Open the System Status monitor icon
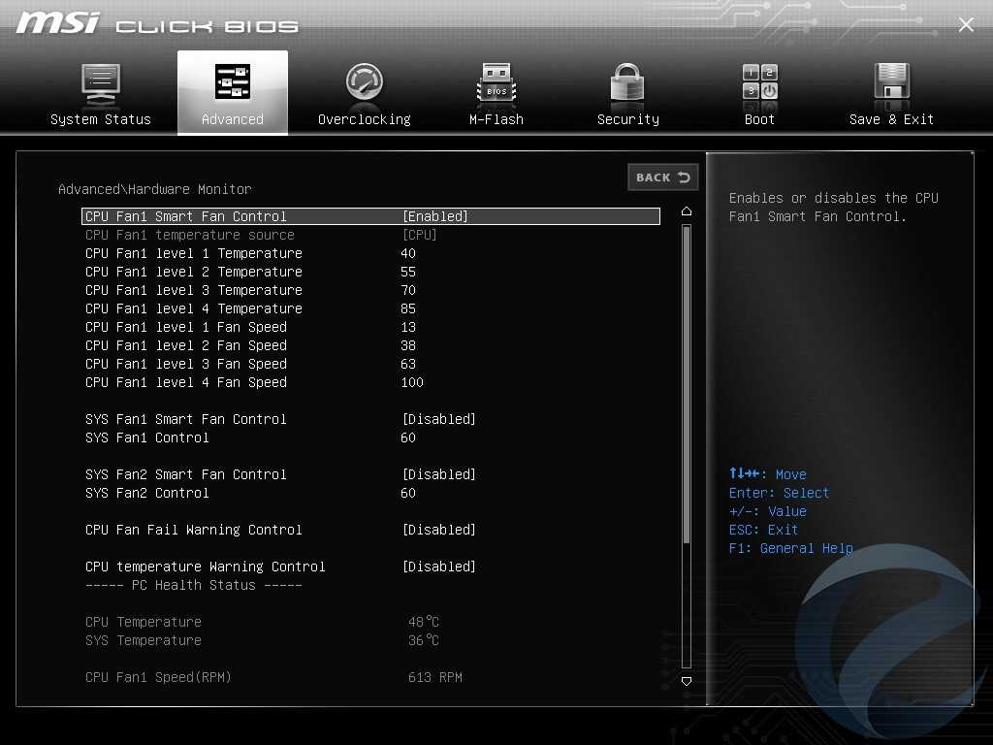Screen dimensions: 993x745 point(100,83)
